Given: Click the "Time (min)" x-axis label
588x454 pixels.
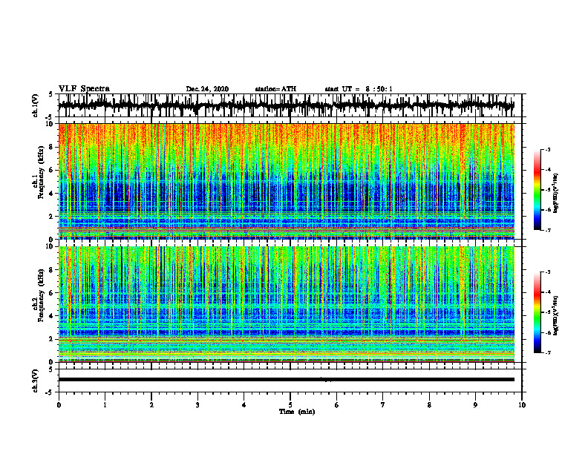Looking at the screenshot, I should click(297, 412).
